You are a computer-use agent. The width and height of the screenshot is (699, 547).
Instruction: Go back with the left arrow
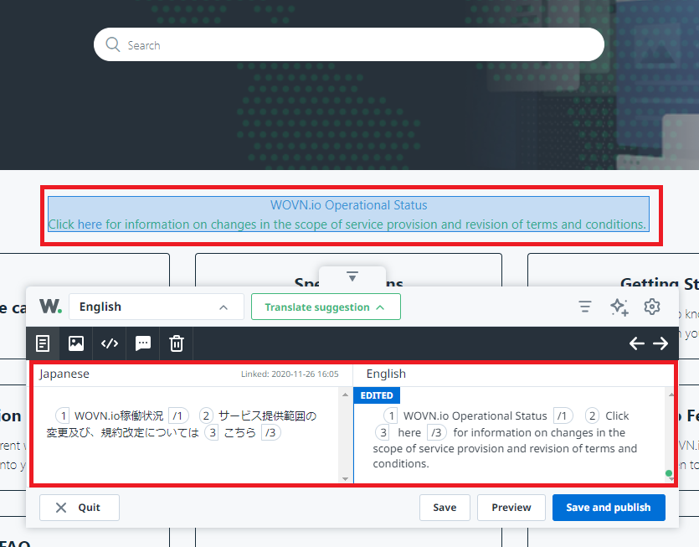pos(637,343)
